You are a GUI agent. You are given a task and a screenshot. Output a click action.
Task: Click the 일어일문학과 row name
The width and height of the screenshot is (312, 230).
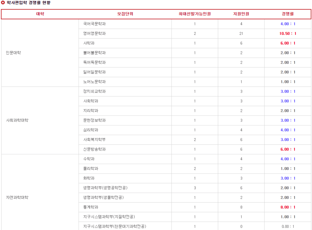point(94,72)
